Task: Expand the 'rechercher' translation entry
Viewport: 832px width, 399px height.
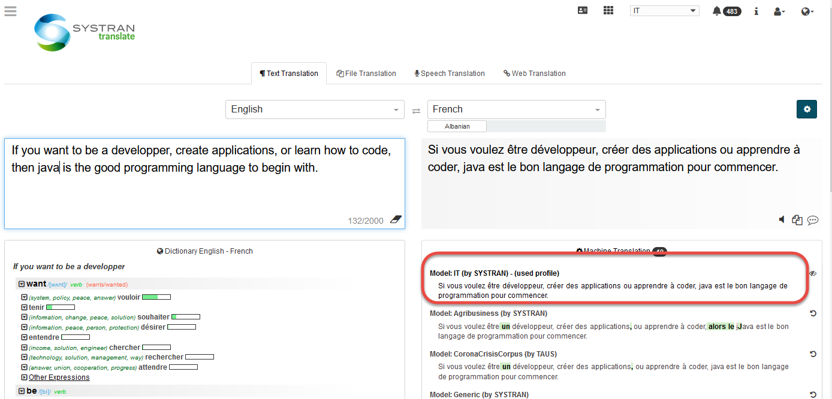Action: click(x=24, y=357)
